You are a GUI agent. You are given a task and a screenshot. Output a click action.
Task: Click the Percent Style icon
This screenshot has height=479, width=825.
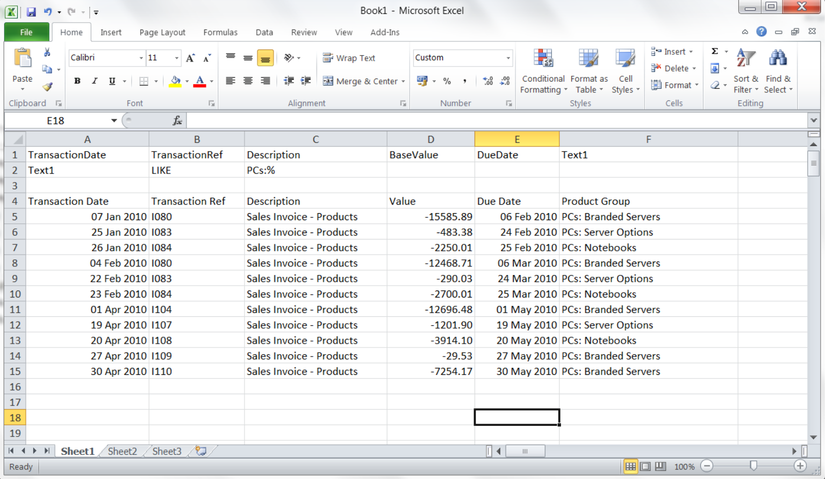point(447,81)
